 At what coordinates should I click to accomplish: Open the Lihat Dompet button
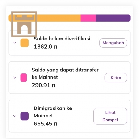(110, 116)
